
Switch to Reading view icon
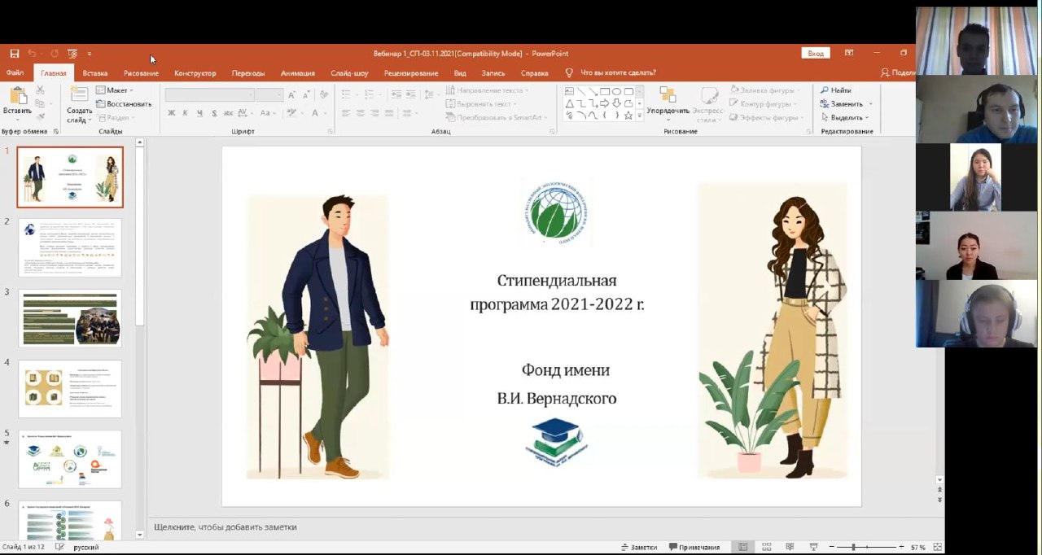pos(790,547)
